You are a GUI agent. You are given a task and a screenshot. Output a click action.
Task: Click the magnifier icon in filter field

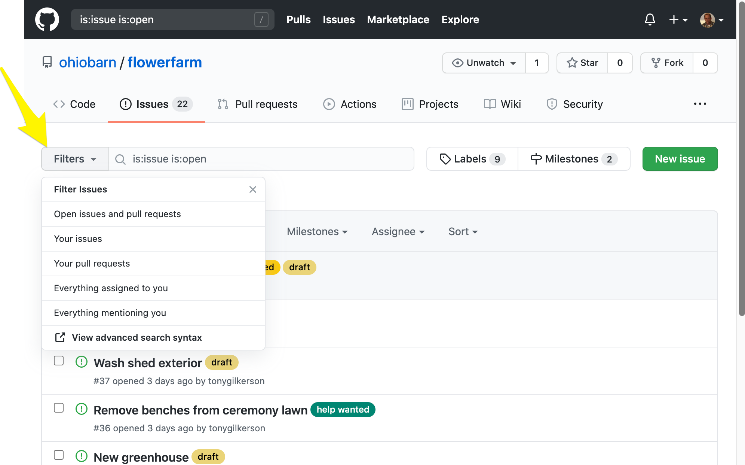120,159
